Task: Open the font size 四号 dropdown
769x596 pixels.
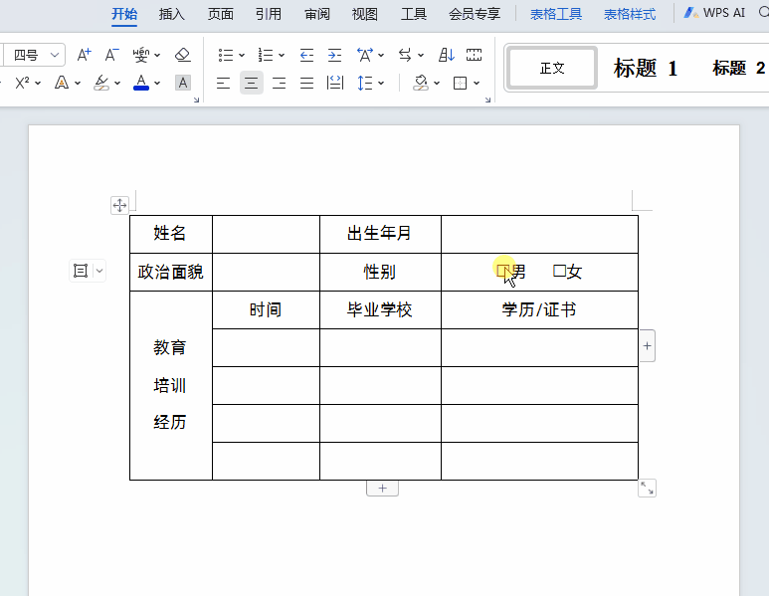Action: click(x=54, y=55)
